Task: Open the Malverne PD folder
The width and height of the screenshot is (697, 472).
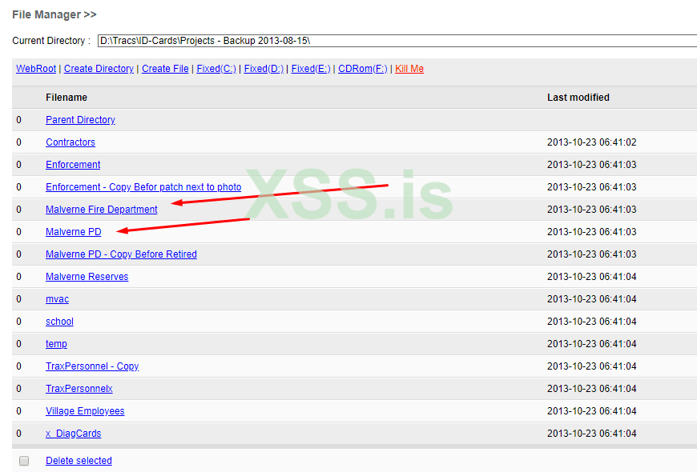Action: click(74, 232)
